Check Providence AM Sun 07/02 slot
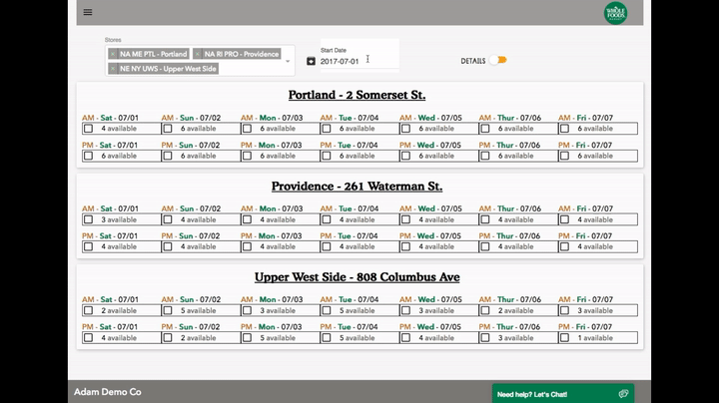This screenshot has width=719, height=403. tap(167, 219)
